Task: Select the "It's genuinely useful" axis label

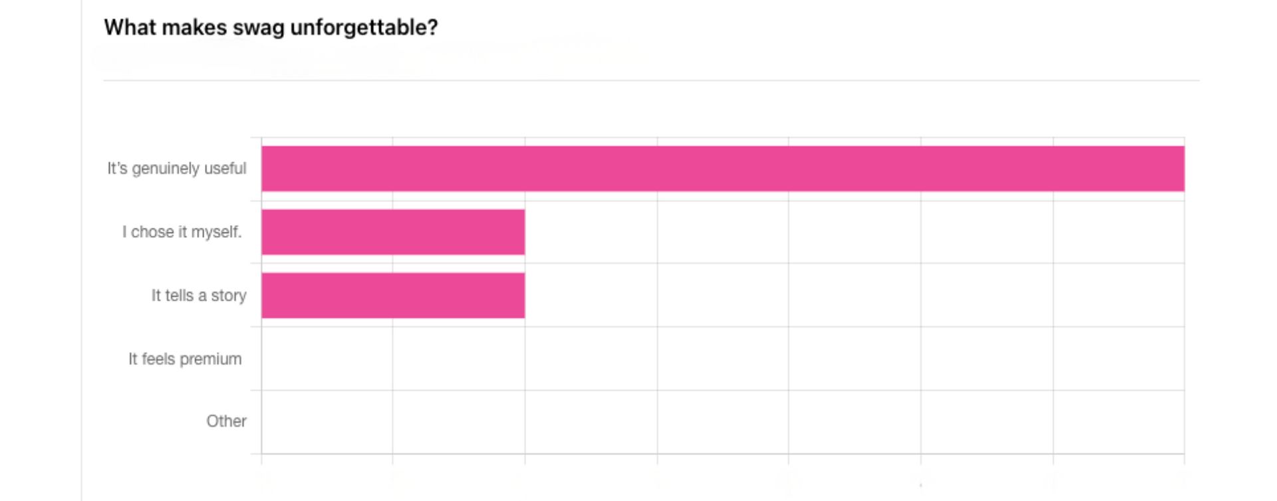Action: pyautogui.click(x=176, y=169)
